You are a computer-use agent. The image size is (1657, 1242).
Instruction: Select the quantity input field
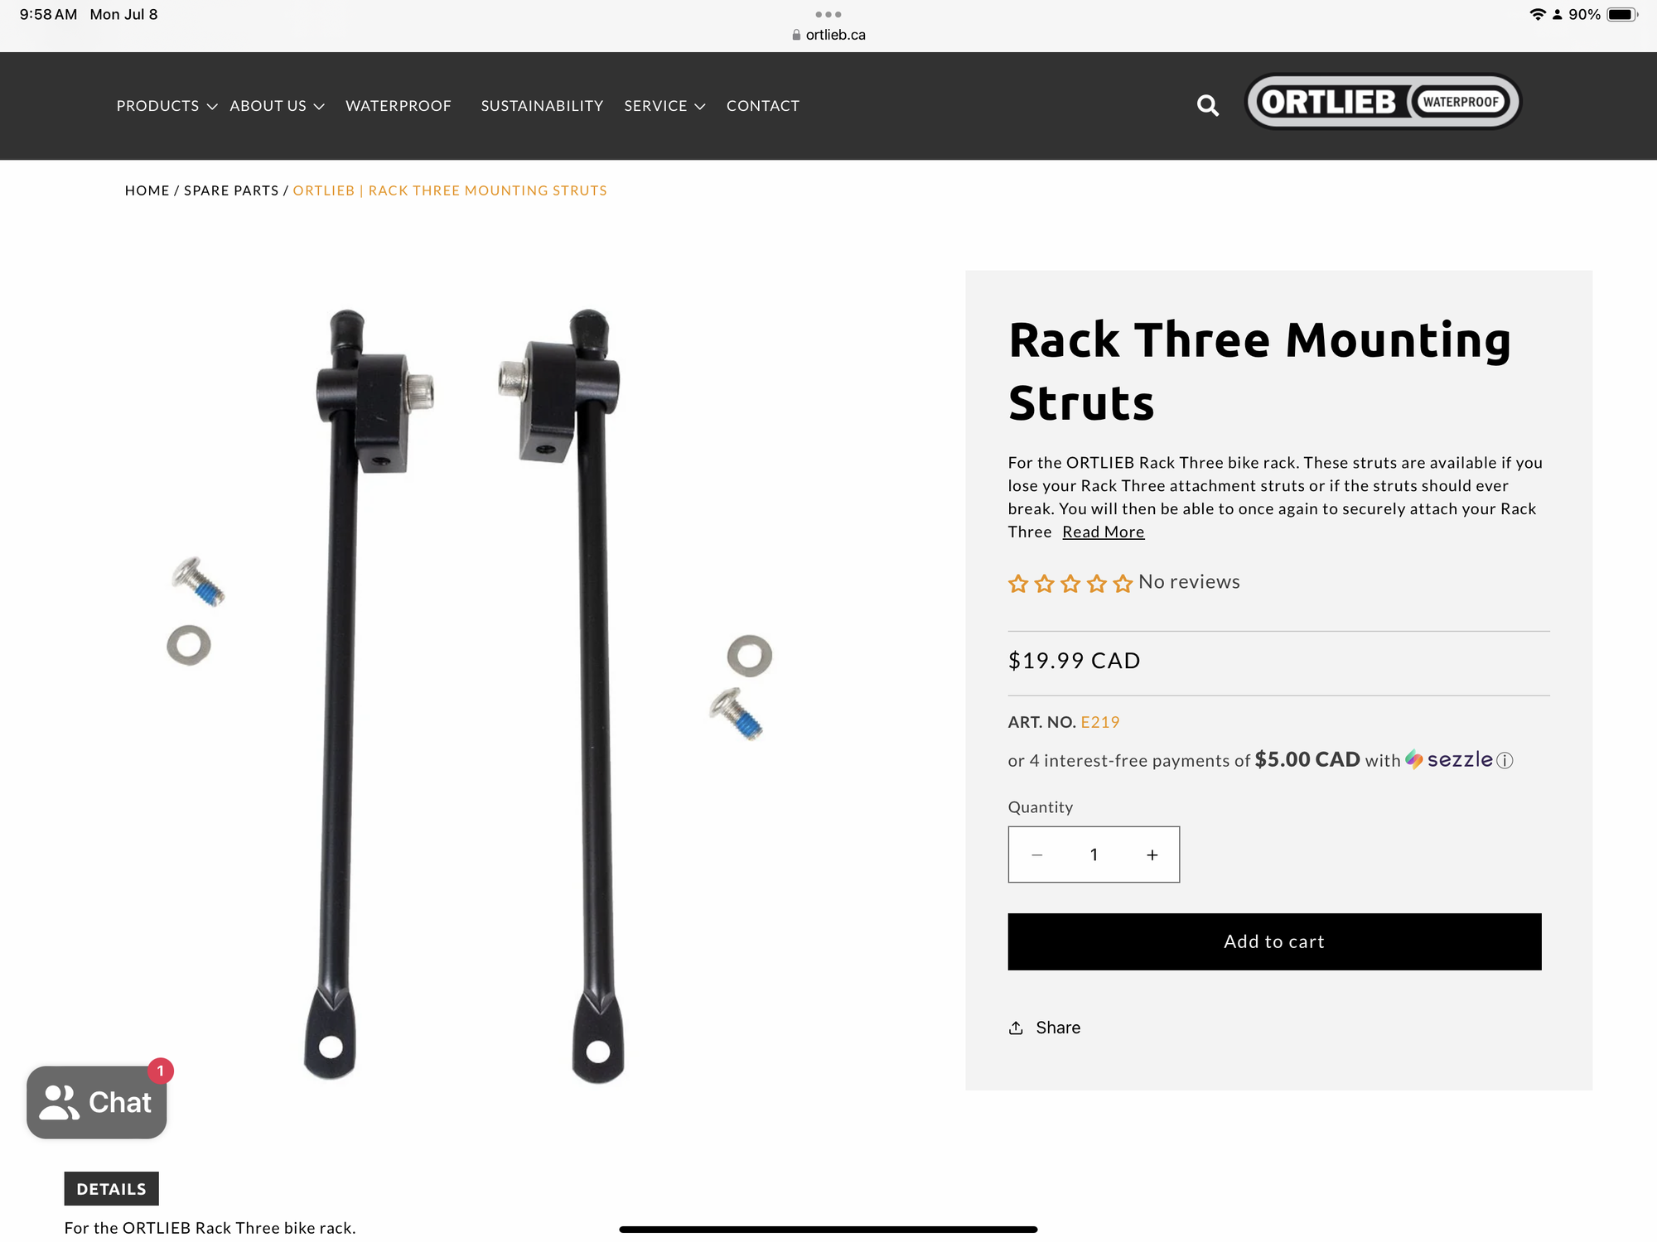[x=1094, y=854]
